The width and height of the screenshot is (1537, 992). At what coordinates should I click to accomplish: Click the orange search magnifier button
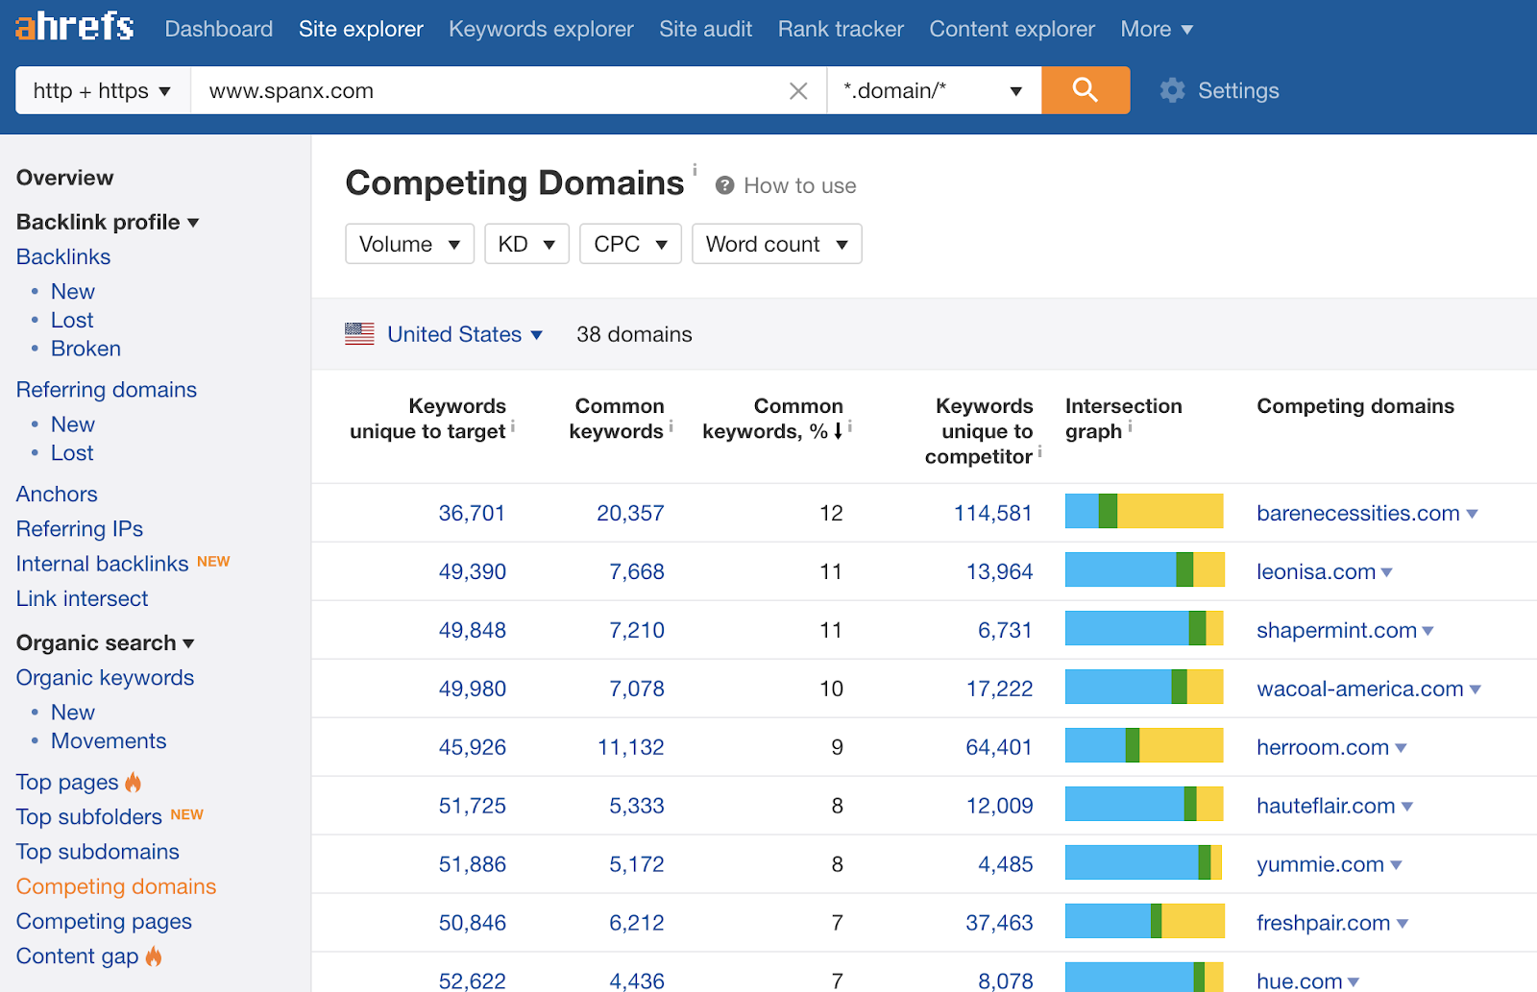(x=1085, y=90)
